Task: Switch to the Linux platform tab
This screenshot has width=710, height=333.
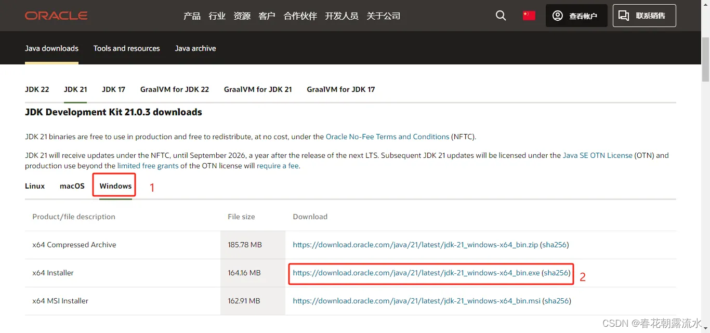Action: pyautogui.click(x=35, y=186)
